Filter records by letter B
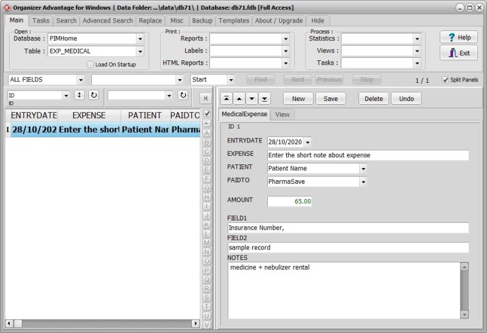Screen dimensions: 487x333 [206, 142]
